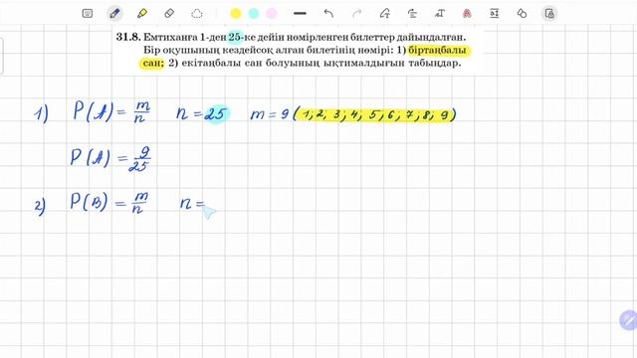Redo the last undone stroke
This screenshot has width=637, height=358.
[x=356, y=13]
